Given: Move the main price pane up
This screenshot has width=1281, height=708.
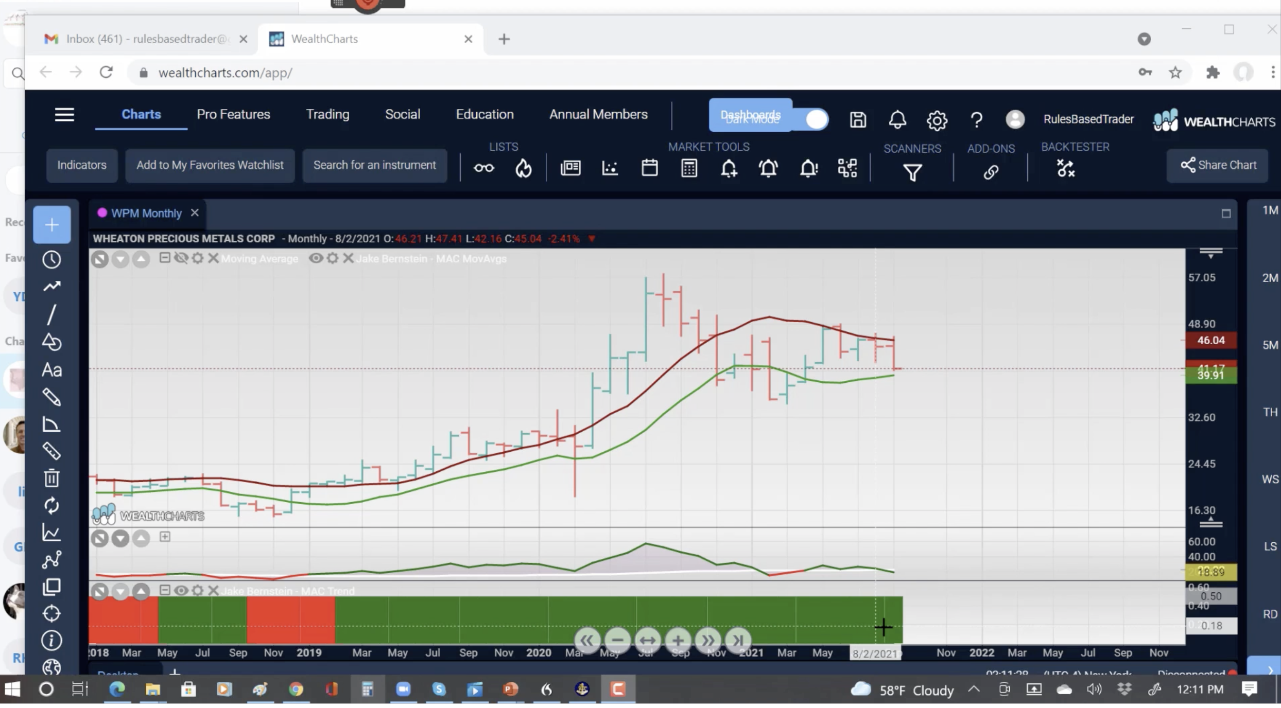Looking at the screenshot, I should [x=141, y=259].
